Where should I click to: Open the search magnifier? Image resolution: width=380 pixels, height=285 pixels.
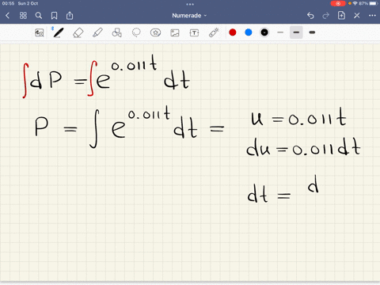[x=39, y=16]
